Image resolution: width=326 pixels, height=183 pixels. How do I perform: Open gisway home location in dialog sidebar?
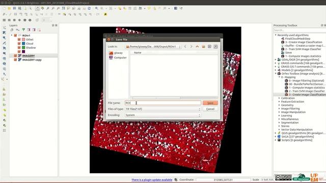coord(116,53)
